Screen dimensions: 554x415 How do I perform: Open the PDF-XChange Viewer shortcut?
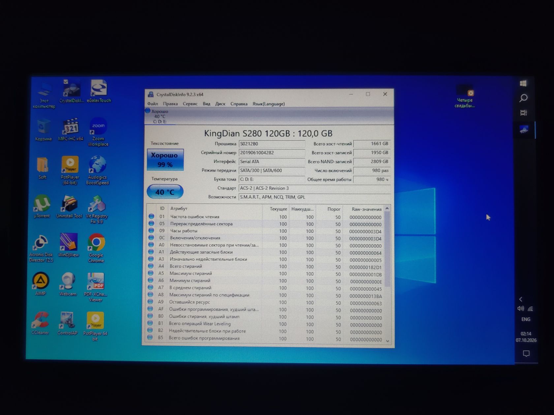tap(95, 287)
